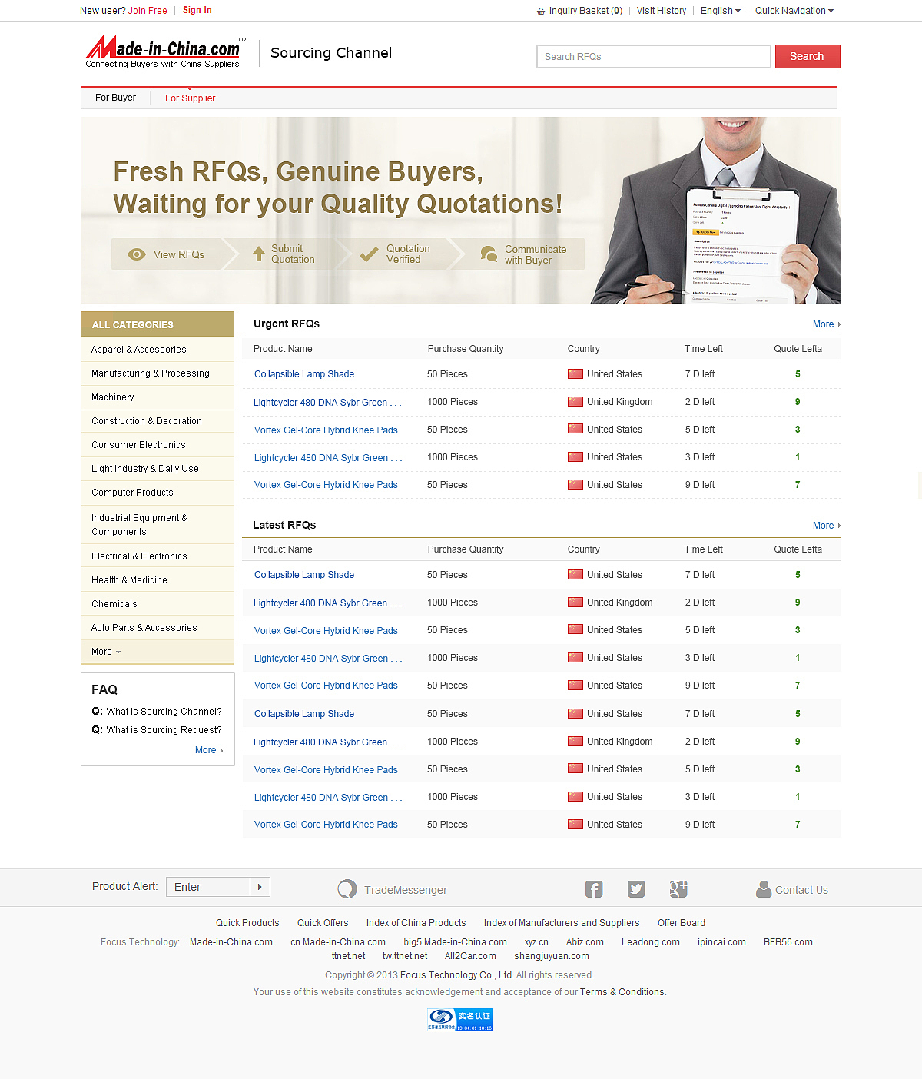Click the flag in first Urgent RFQs row
This screenshot has width=922, height=1079.
pos(575,374)
